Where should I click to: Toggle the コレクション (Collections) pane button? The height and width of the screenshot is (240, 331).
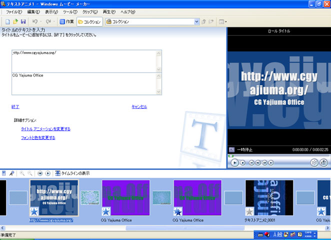pyautogui.click(x=89, y=22)
